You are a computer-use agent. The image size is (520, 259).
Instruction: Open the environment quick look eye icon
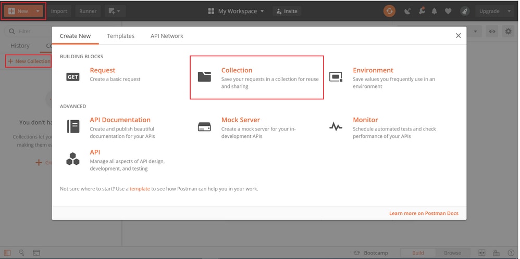[492, 31]
